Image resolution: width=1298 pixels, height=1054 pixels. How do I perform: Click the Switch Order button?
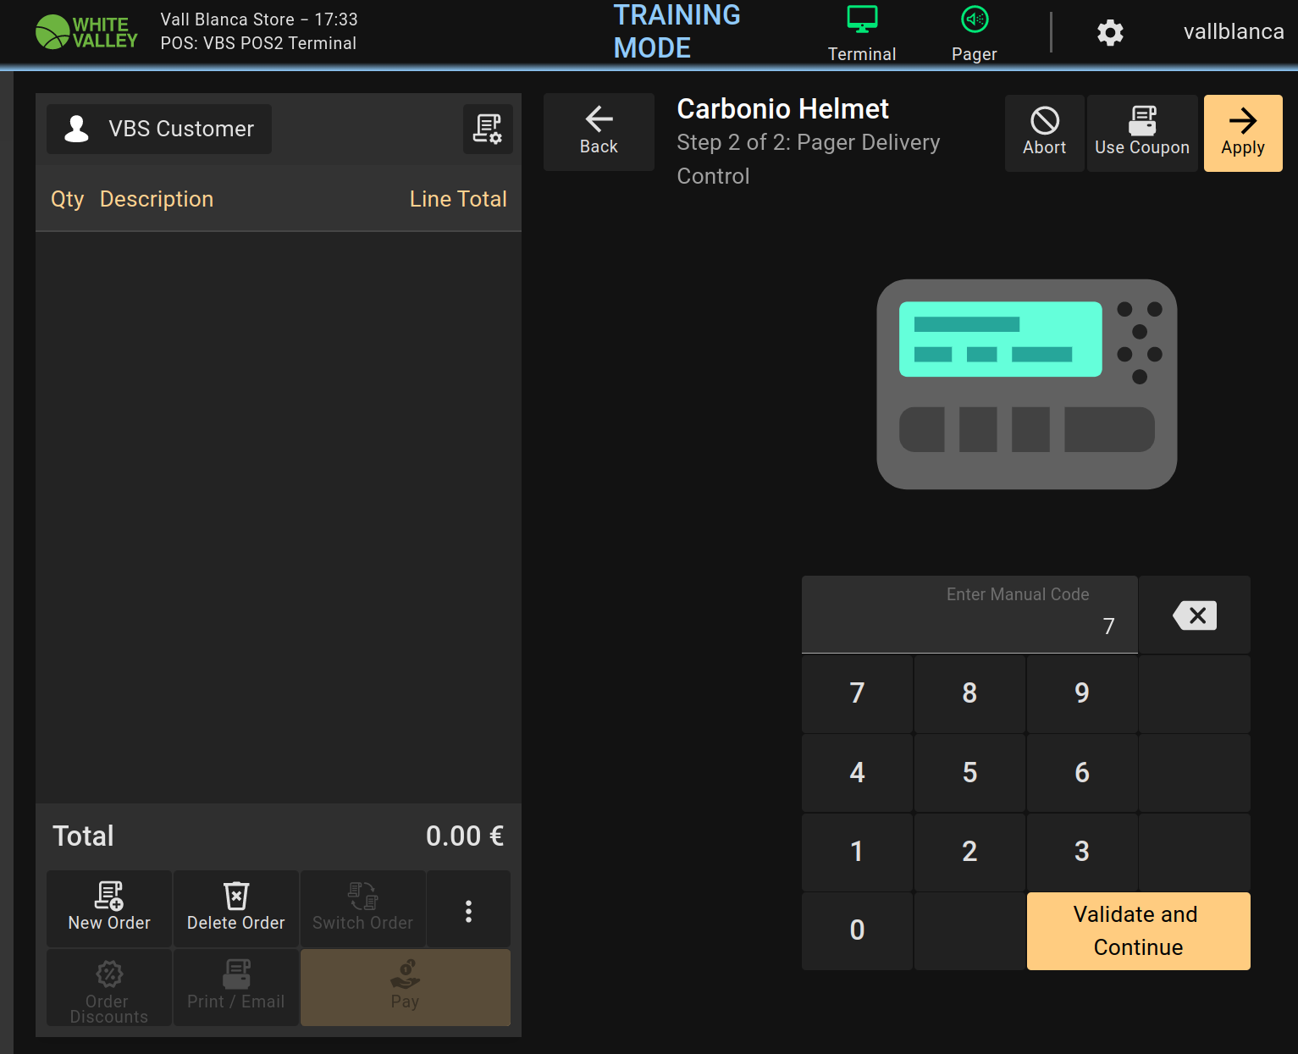coord(363,908)
